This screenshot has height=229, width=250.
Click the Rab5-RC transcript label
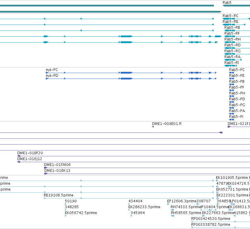pyautogui.click(x=231, y=16)
